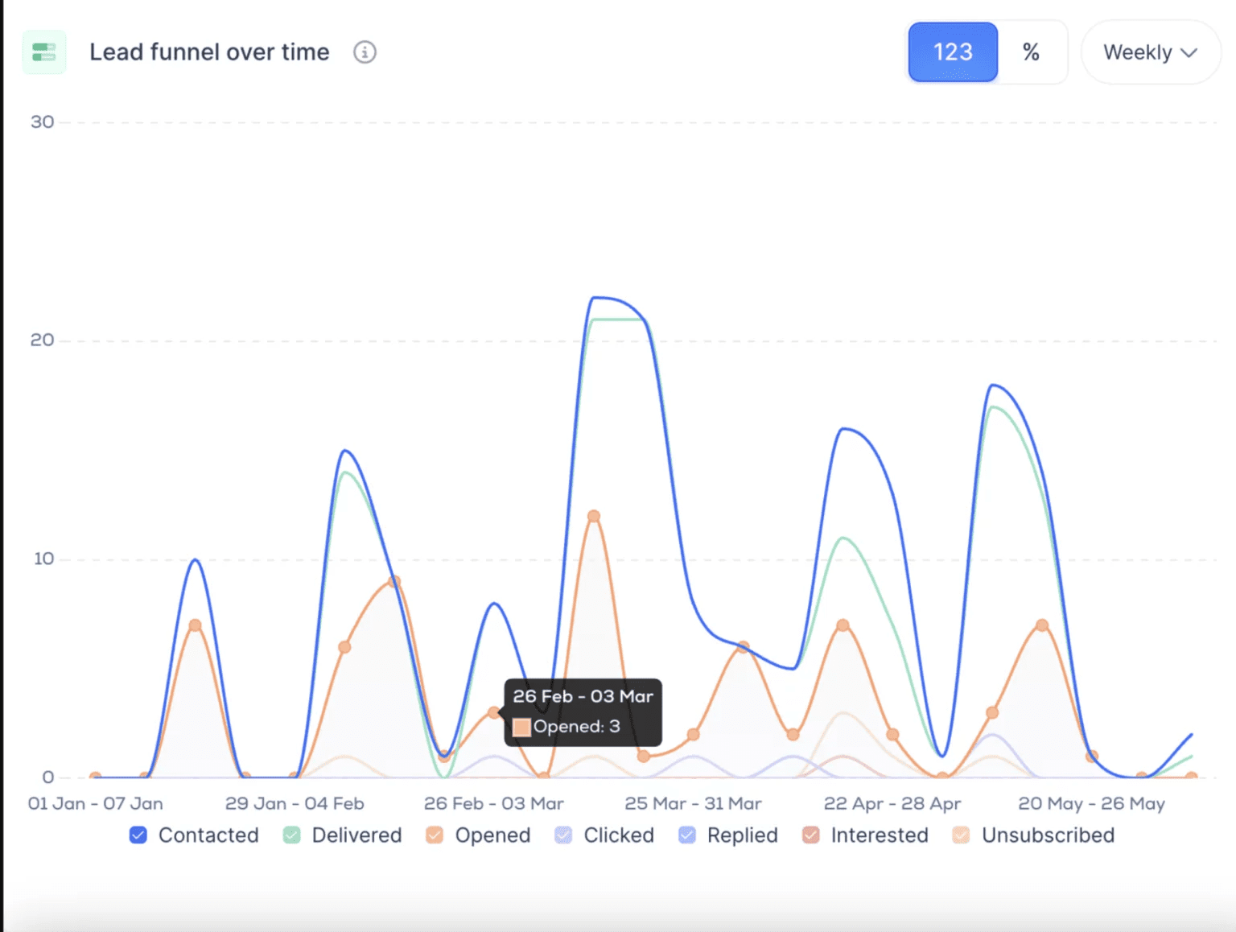Click the 26 Feb - 03 Mar tooltip
The image size is (1236, 932).
[x=583, y=711]
